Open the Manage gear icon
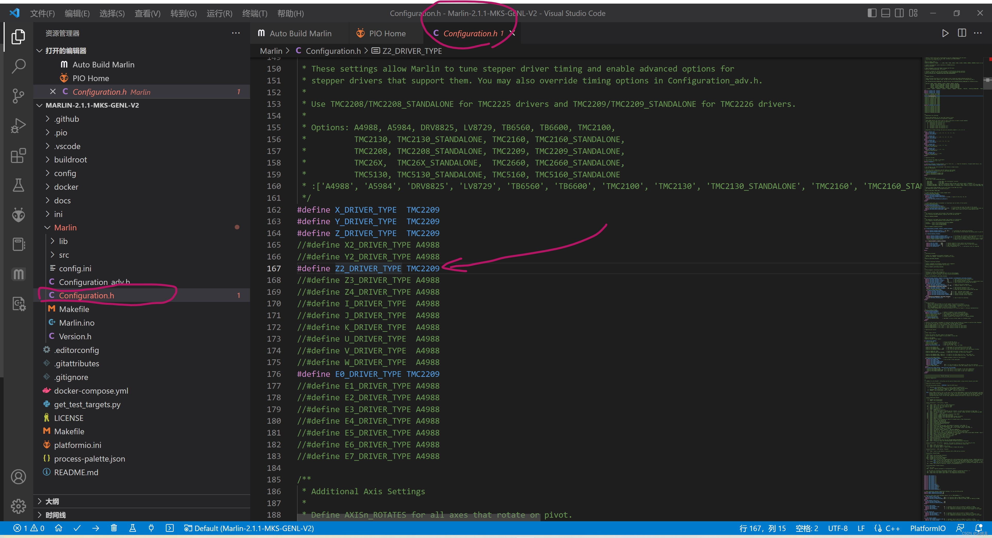 (18, 506)
